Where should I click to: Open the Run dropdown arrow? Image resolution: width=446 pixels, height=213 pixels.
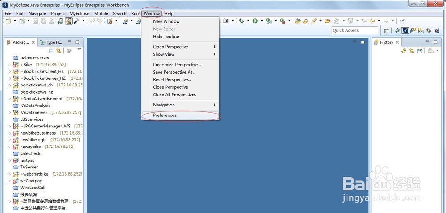point(262,21)
